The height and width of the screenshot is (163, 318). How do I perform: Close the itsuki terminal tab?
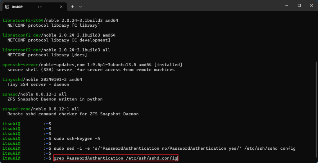tap(61, 6)
